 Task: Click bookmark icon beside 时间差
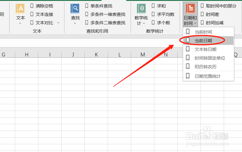tap(202, 14)
